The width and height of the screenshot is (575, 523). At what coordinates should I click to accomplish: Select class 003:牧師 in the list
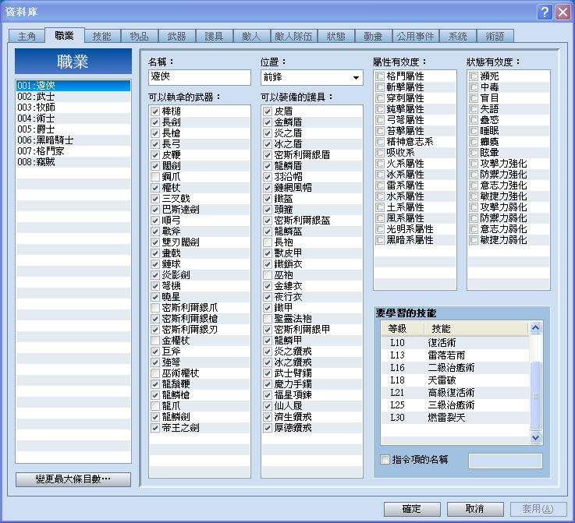coord(73,108)
